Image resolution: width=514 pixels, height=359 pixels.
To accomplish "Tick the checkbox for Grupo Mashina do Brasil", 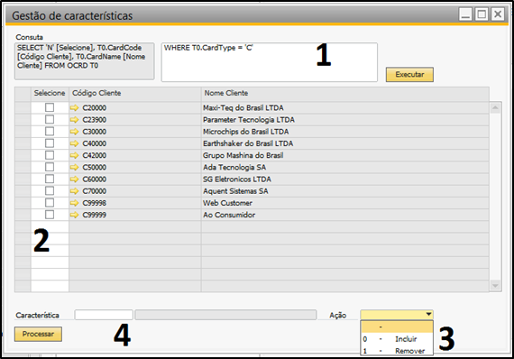I will [x=50, y=155].
